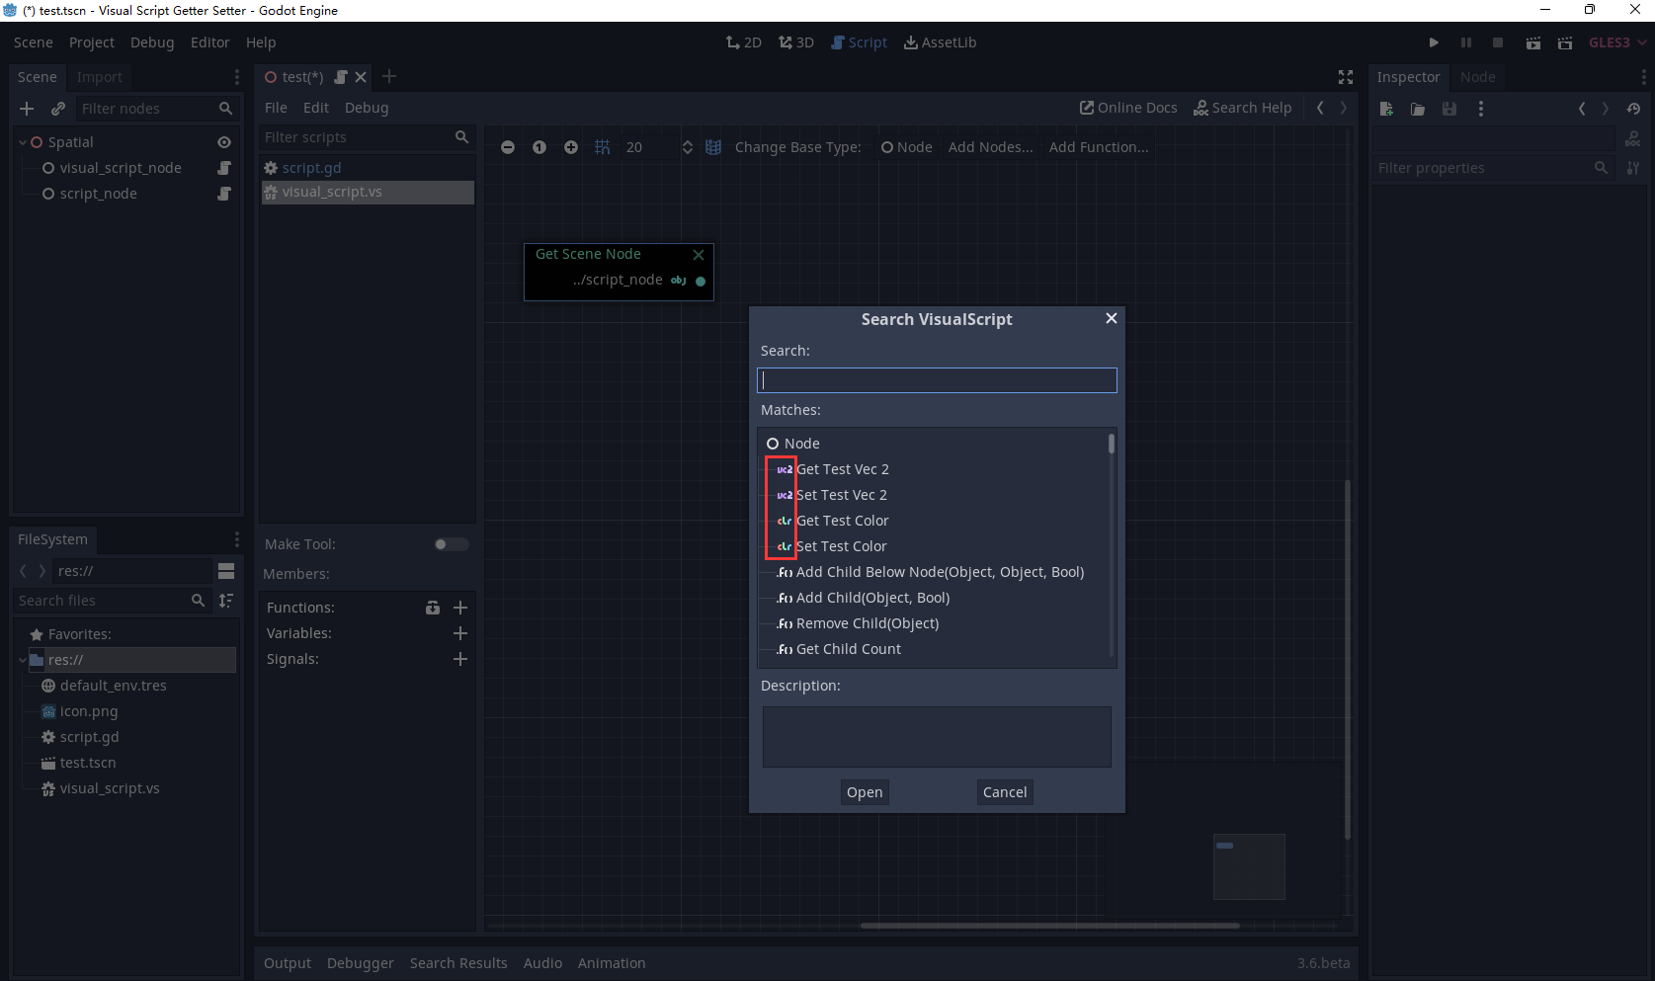The height and width of the screenshot is (981, 1655).
Task: Open Online Docs from the script editor
Action: tap(1127, 108)
